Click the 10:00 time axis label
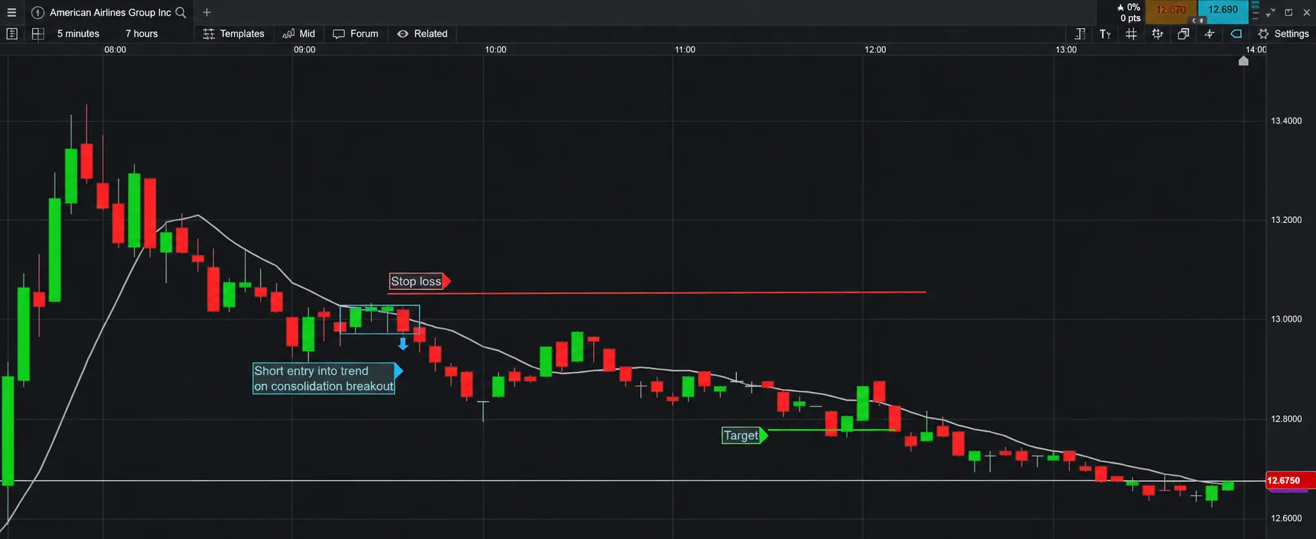This screenshot has width=1316, height=539. click(496, 50)
